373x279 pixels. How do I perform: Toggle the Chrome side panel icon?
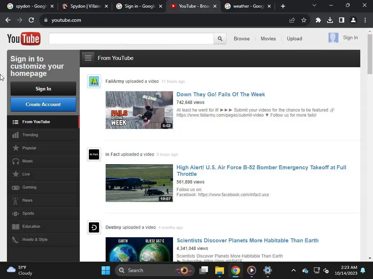tap(342, 20)
